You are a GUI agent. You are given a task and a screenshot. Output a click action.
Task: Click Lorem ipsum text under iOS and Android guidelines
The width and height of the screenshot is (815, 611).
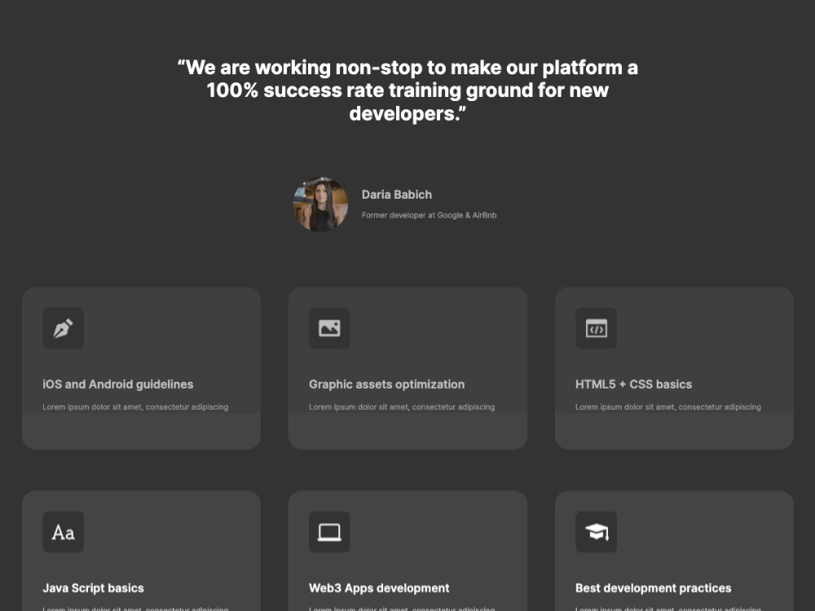pos(135,407)
